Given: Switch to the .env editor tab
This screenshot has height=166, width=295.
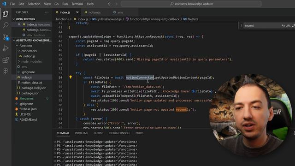Looking at the screenshot, I should point(120,12).
